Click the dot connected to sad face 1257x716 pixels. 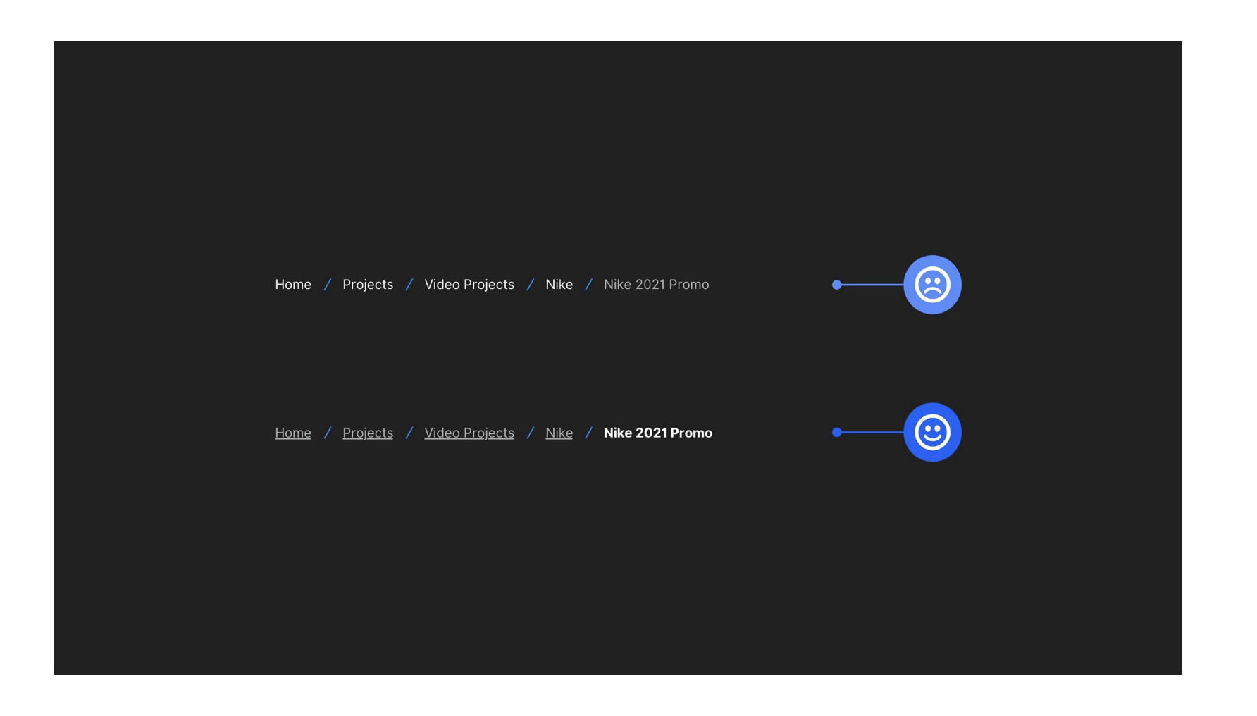tap(836, 285)
